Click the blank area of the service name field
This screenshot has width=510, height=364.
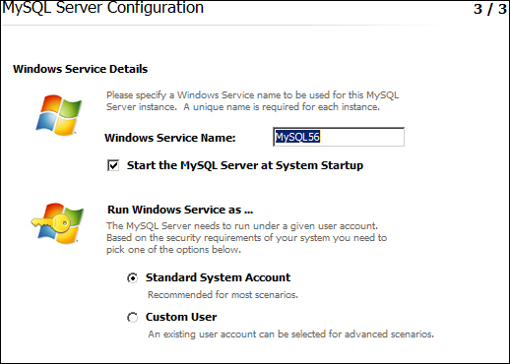click(361, 137)
